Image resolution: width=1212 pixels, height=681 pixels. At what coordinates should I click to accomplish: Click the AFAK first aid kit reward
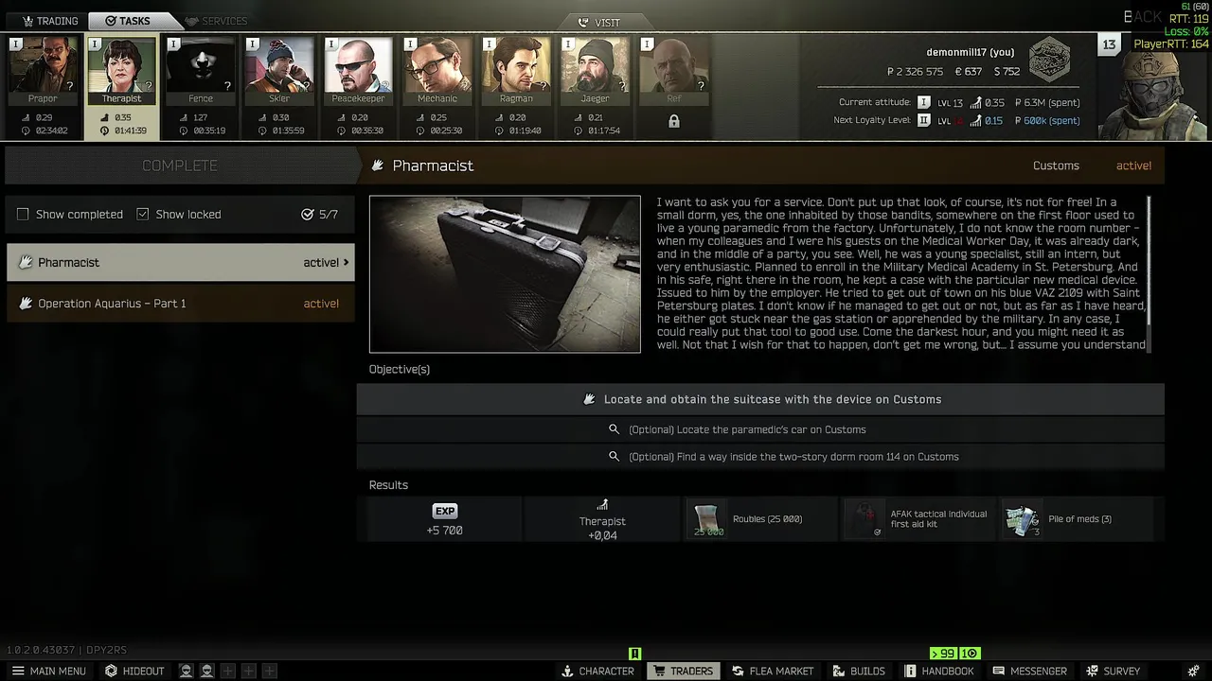(x=918, y=519)
